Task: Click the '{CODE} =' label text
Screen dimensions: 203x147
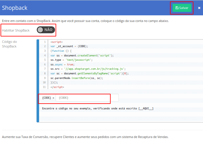Action: tap(48, 98)
